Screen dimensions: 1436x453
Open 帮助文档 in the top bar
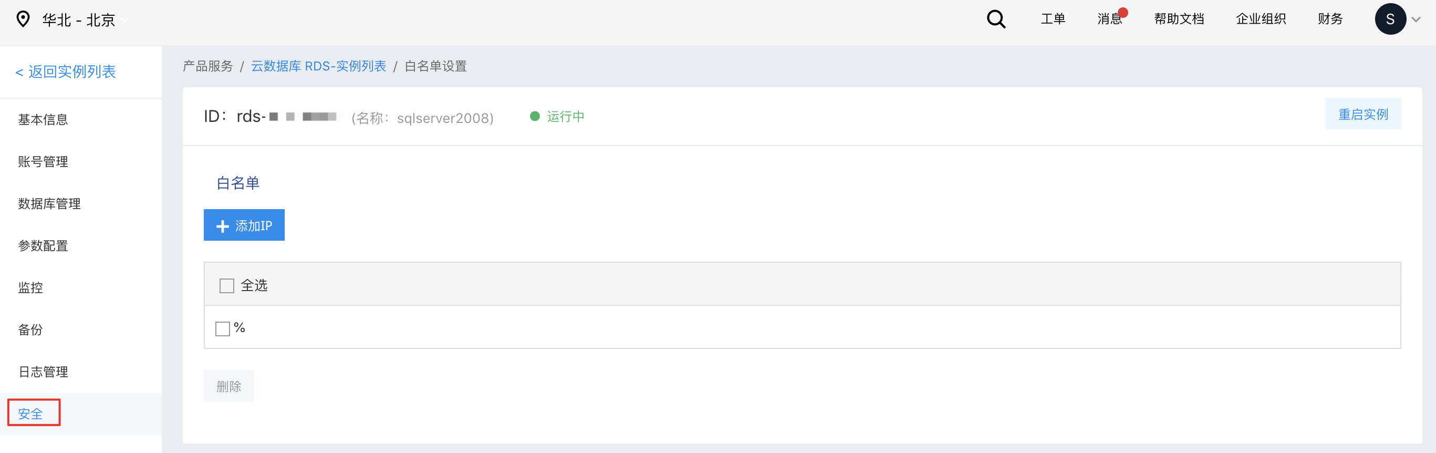pyautogui.click(x=1179, y=19)
